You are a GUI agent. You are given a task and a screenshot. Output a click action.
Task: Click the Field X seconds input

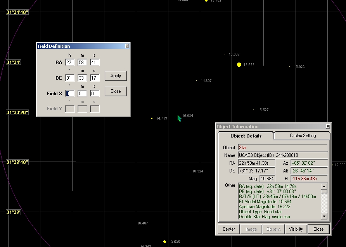(x=94, y=94)
